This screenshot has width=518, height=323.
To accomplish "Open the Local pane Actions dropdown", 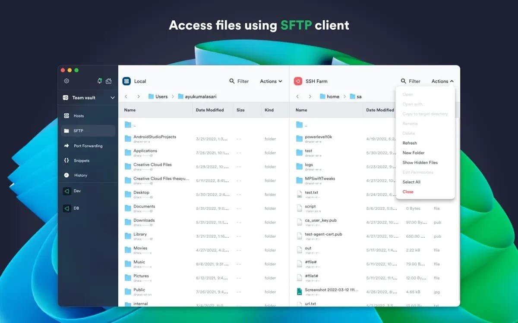I will [271, 81].
